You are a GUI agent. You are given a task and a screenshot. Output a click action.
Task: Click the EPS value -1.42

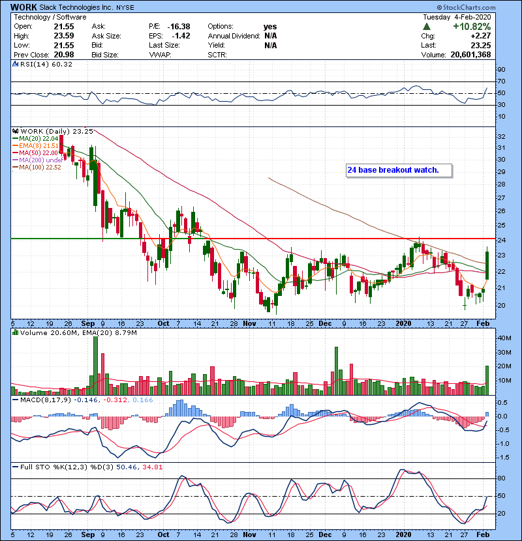coord(181,36)
